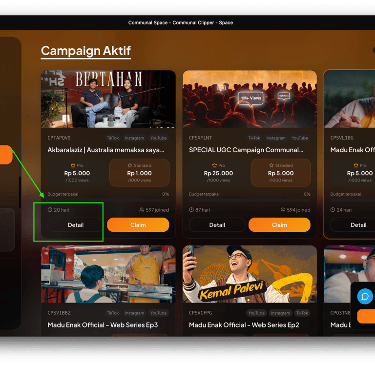
Task: Click the people icon beside 594 joined
Action: click(x=283, y=210)
